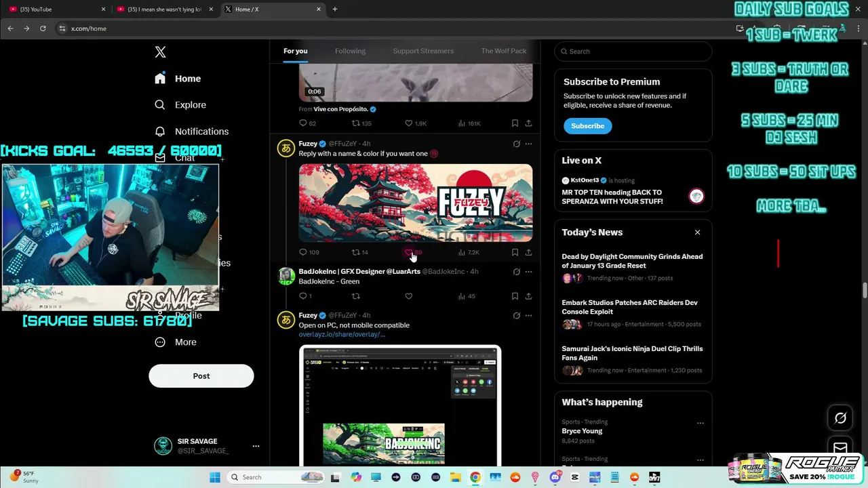Switch to the Following tab

coord(350,51)
